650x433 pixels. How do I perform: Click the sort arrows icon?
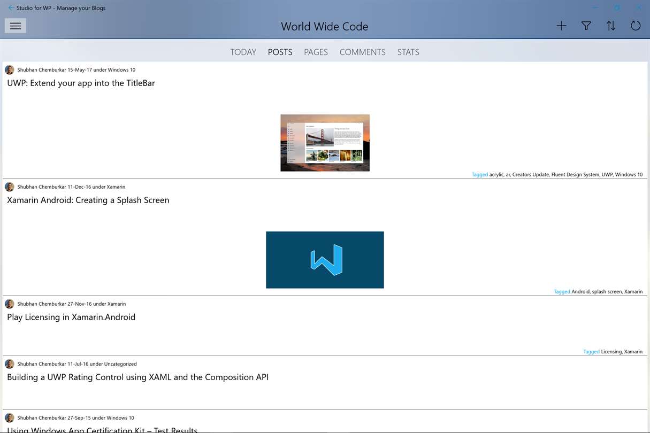click(x=611, y=26)
